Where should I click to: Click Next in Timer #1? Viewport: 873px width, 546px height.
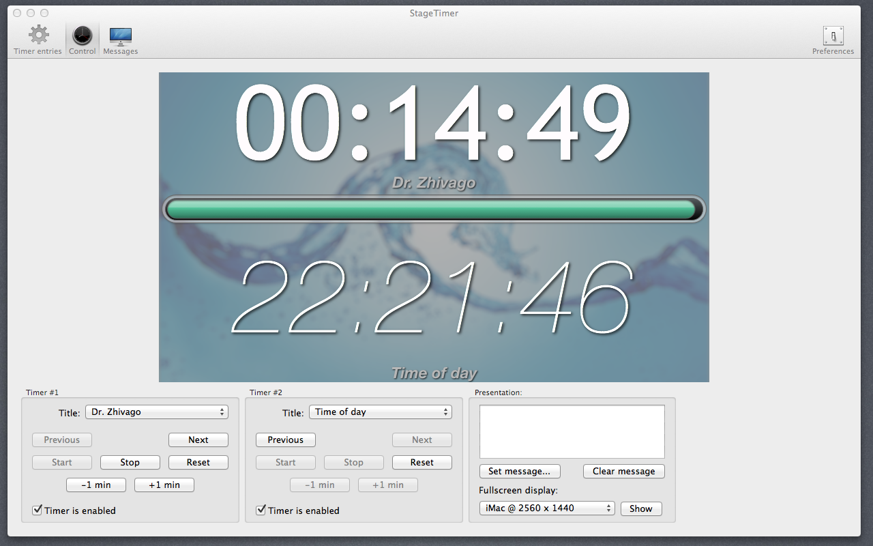pyautogui.click(x=198, y=440)
